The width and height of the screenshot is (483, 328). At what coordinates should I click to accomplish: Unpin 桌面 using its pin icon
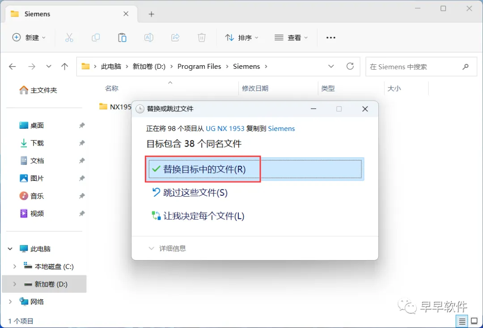(82, 125)
